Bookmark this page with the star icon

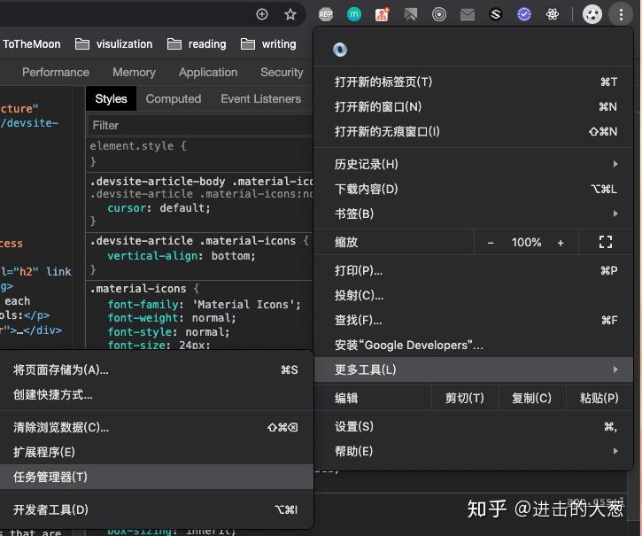[290, 14]
